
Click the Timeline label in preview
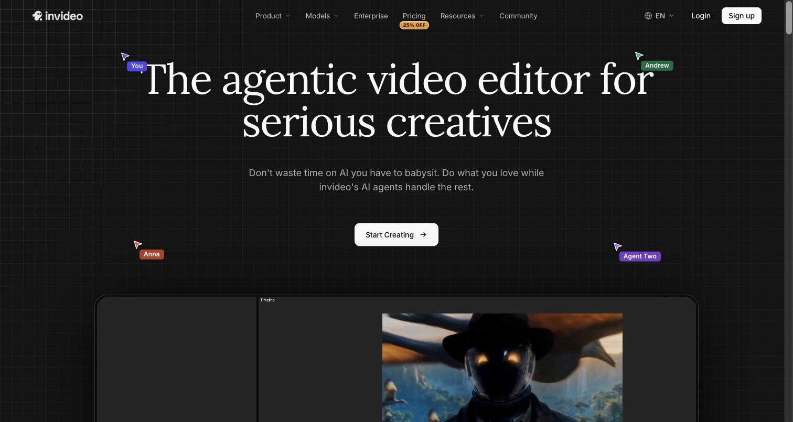pyautogui.click(x=267, y=300)
